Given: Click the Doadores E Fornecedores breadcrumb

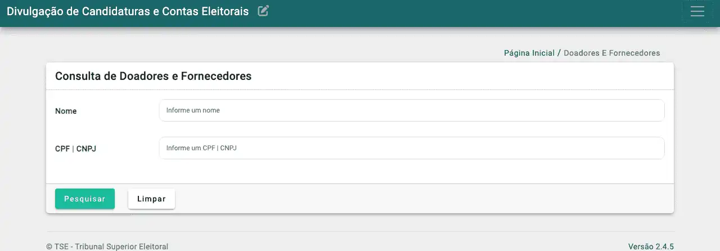Looking at the screenshot, I should [x=611, y=53].
